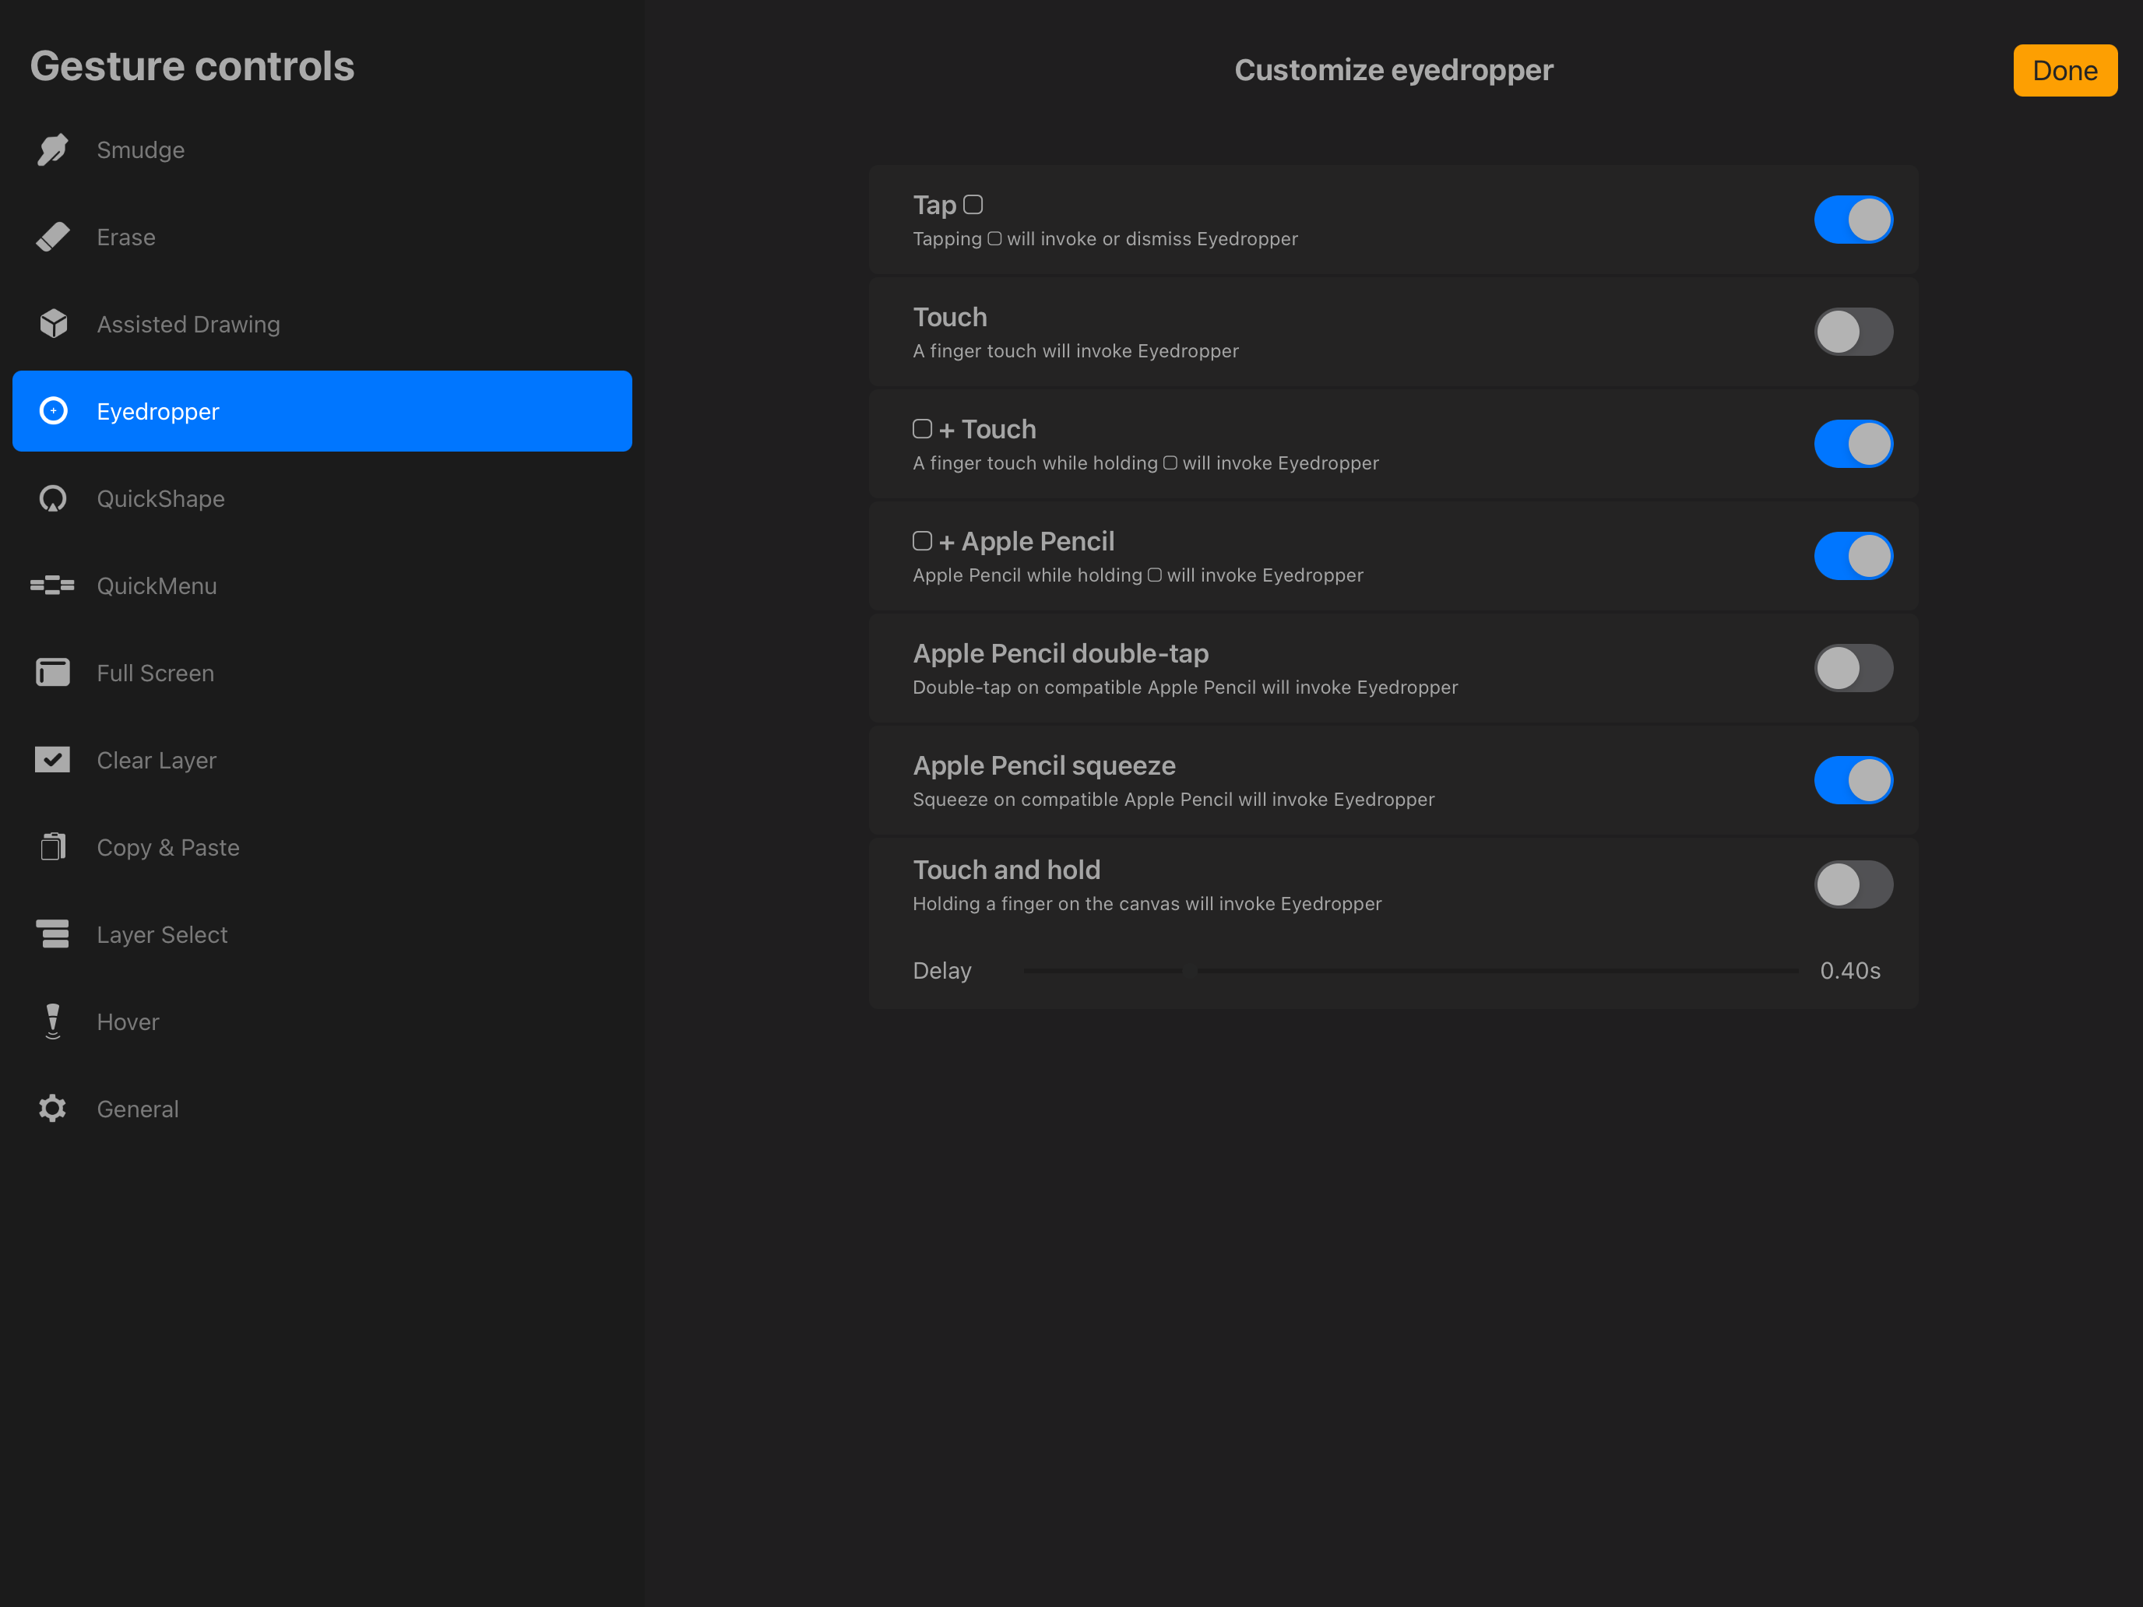Click the Copy & Paste clipboard icon
The height and width of the screenshot is (1607, 2143).
click(52, 846)
